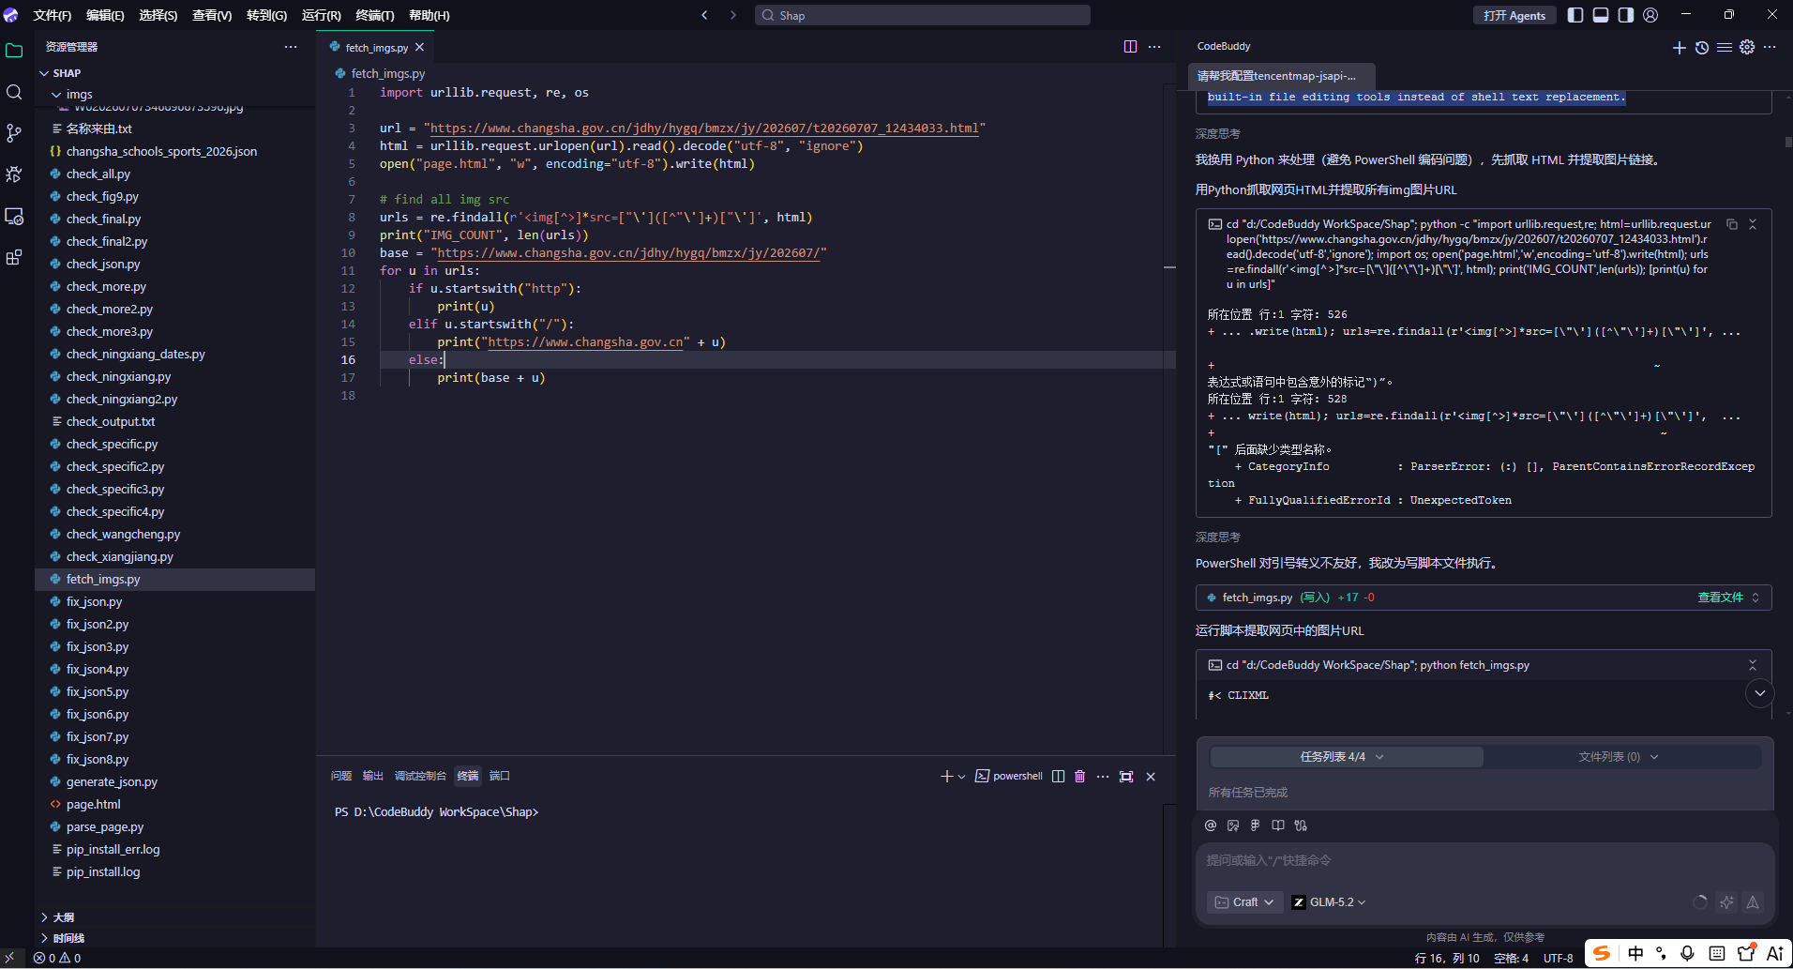Screen dimensions: 1793x969
Task: Expand the 时间线 timeline section
Action: (68, 938)
